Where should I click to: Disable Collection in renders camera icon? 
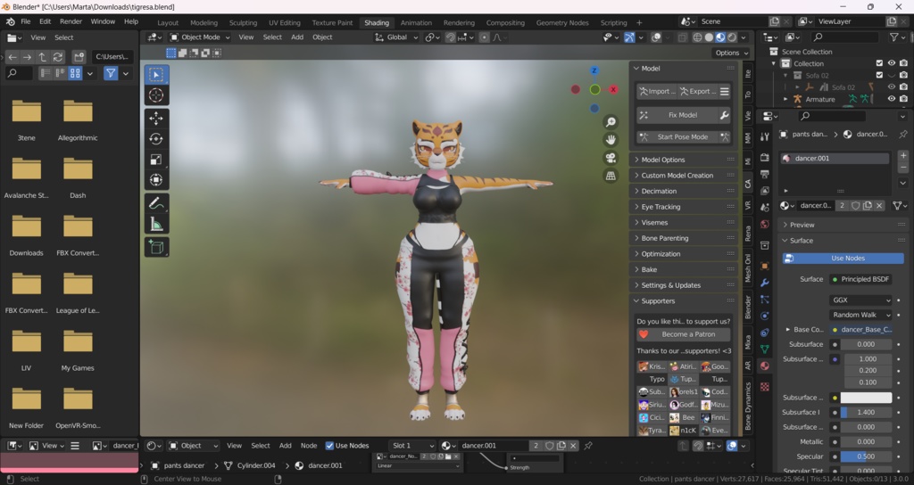903,63
